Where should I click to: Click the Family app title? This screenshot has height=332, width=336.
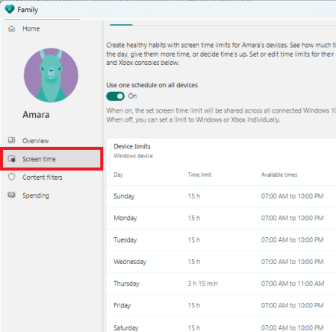pyautogui.click(x=28, y=10)
